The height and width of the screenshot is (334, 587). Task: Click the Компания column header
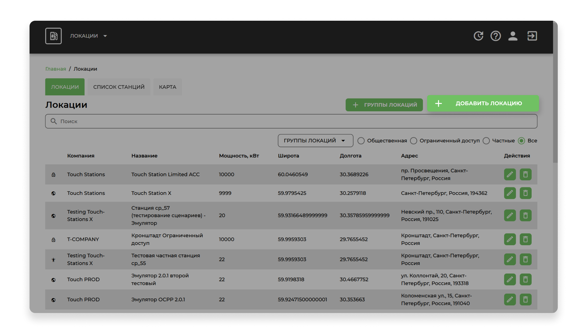click(81, 156)
